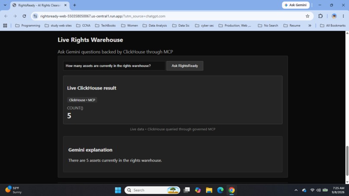Click the browser forward arrow
The image size is (349, 196).
[15, 16]
